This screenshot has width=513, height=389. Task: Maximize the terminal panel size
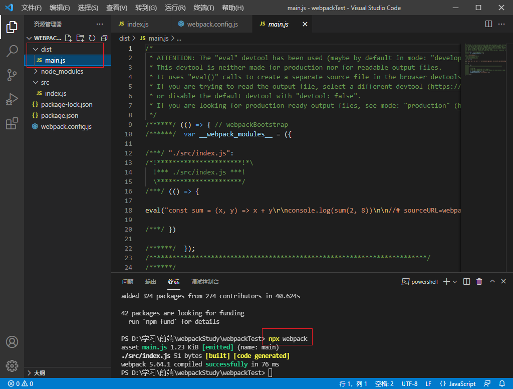492,281
